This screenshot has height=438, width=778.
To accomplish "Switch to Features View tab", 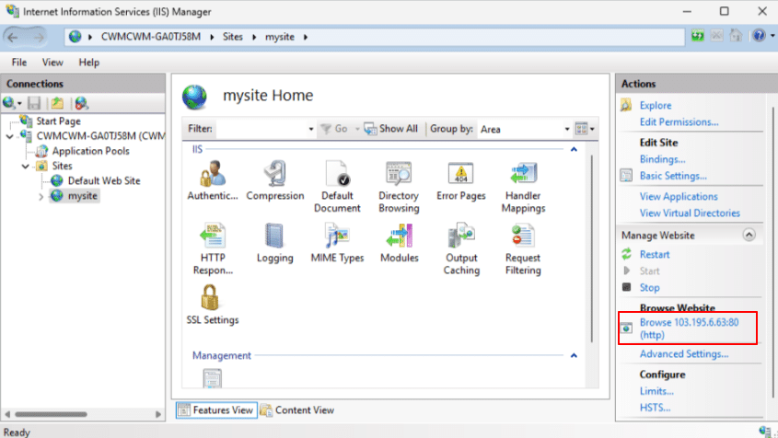I will (216, 410).
